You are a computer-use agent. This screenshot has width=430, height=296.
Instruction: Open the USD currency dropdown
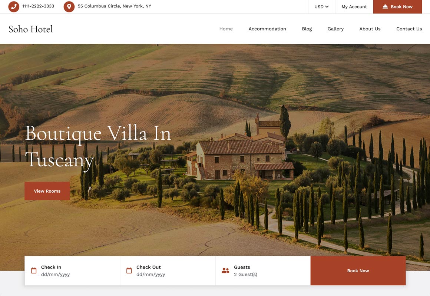[x=321, y=7]
